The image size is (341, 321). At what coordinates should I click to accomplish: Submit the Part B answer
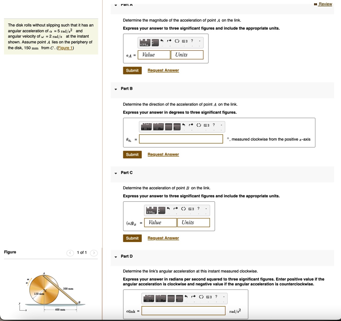tap(132, 155)
